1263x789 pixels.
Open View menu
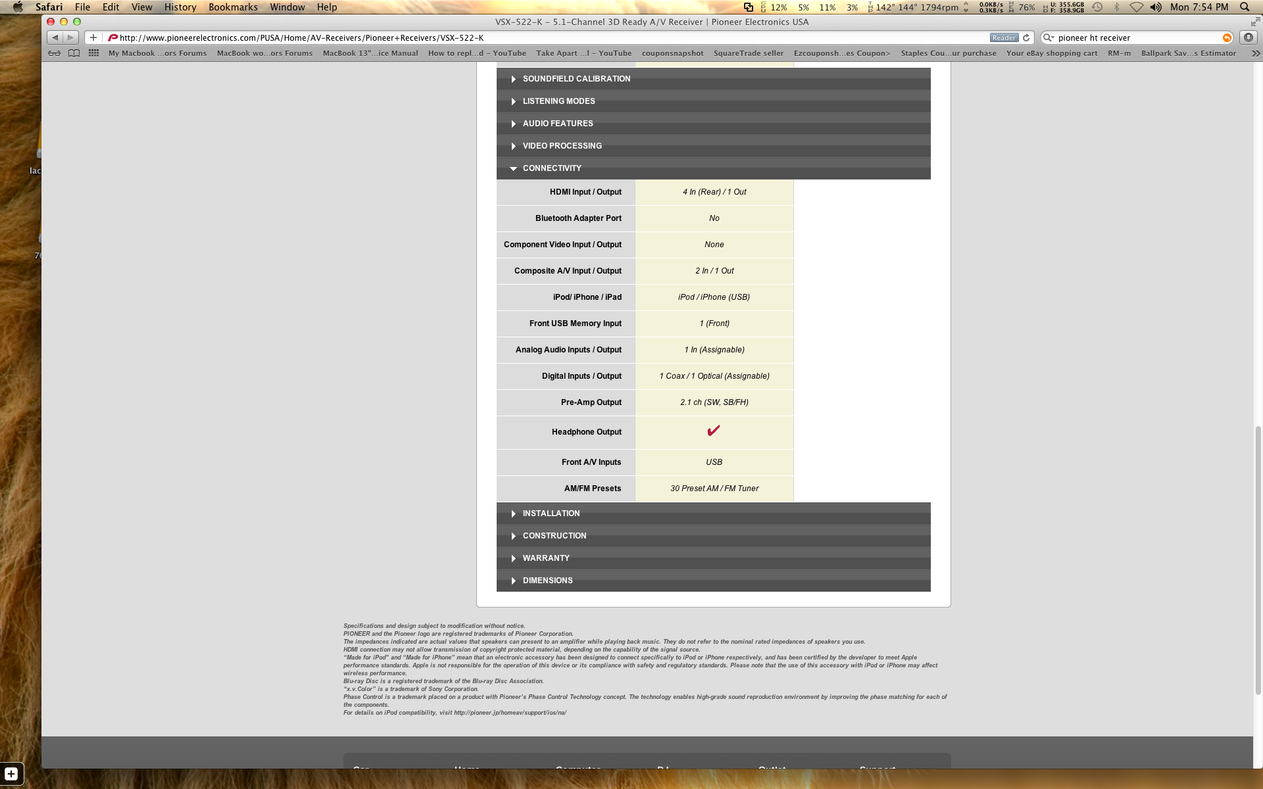(x=141, y=7)
